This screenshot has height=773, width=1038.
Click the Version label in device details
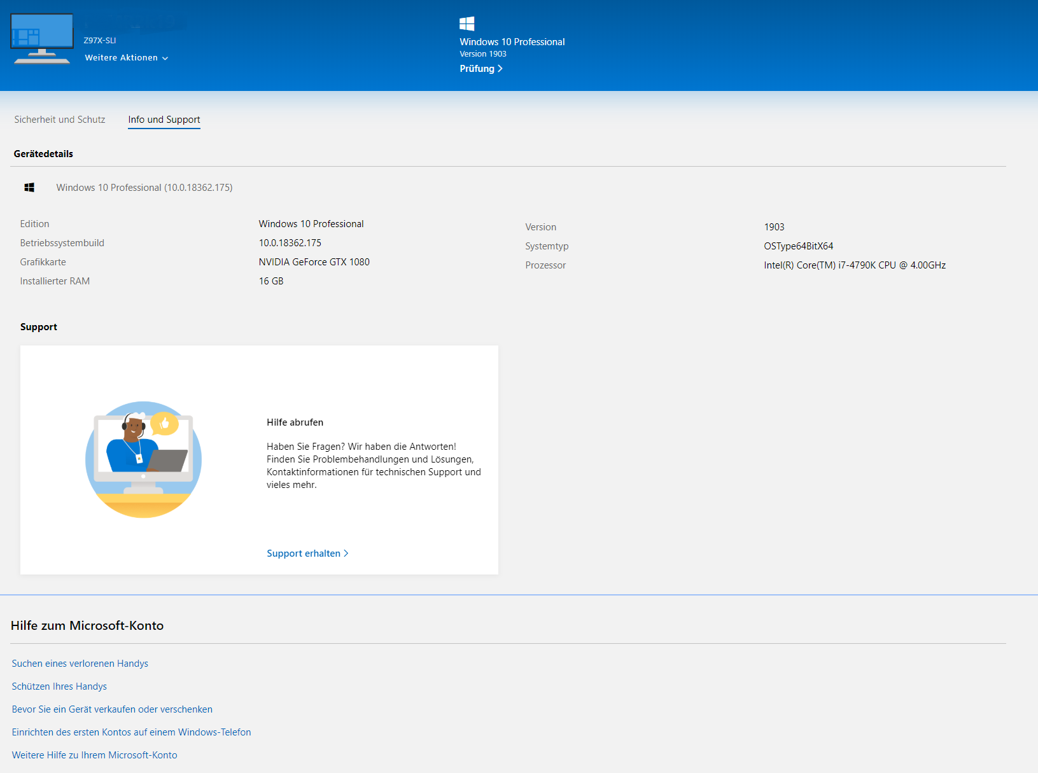(541, 227)
